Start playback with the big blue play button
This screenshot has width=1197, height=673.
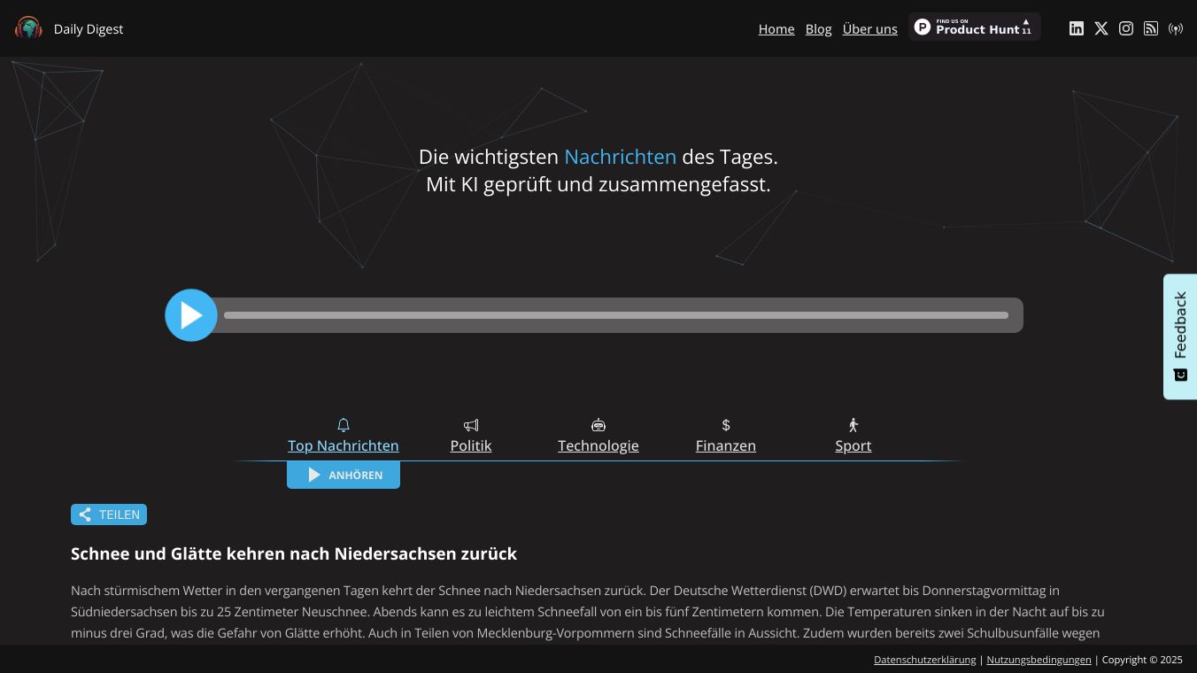point(191,315)
